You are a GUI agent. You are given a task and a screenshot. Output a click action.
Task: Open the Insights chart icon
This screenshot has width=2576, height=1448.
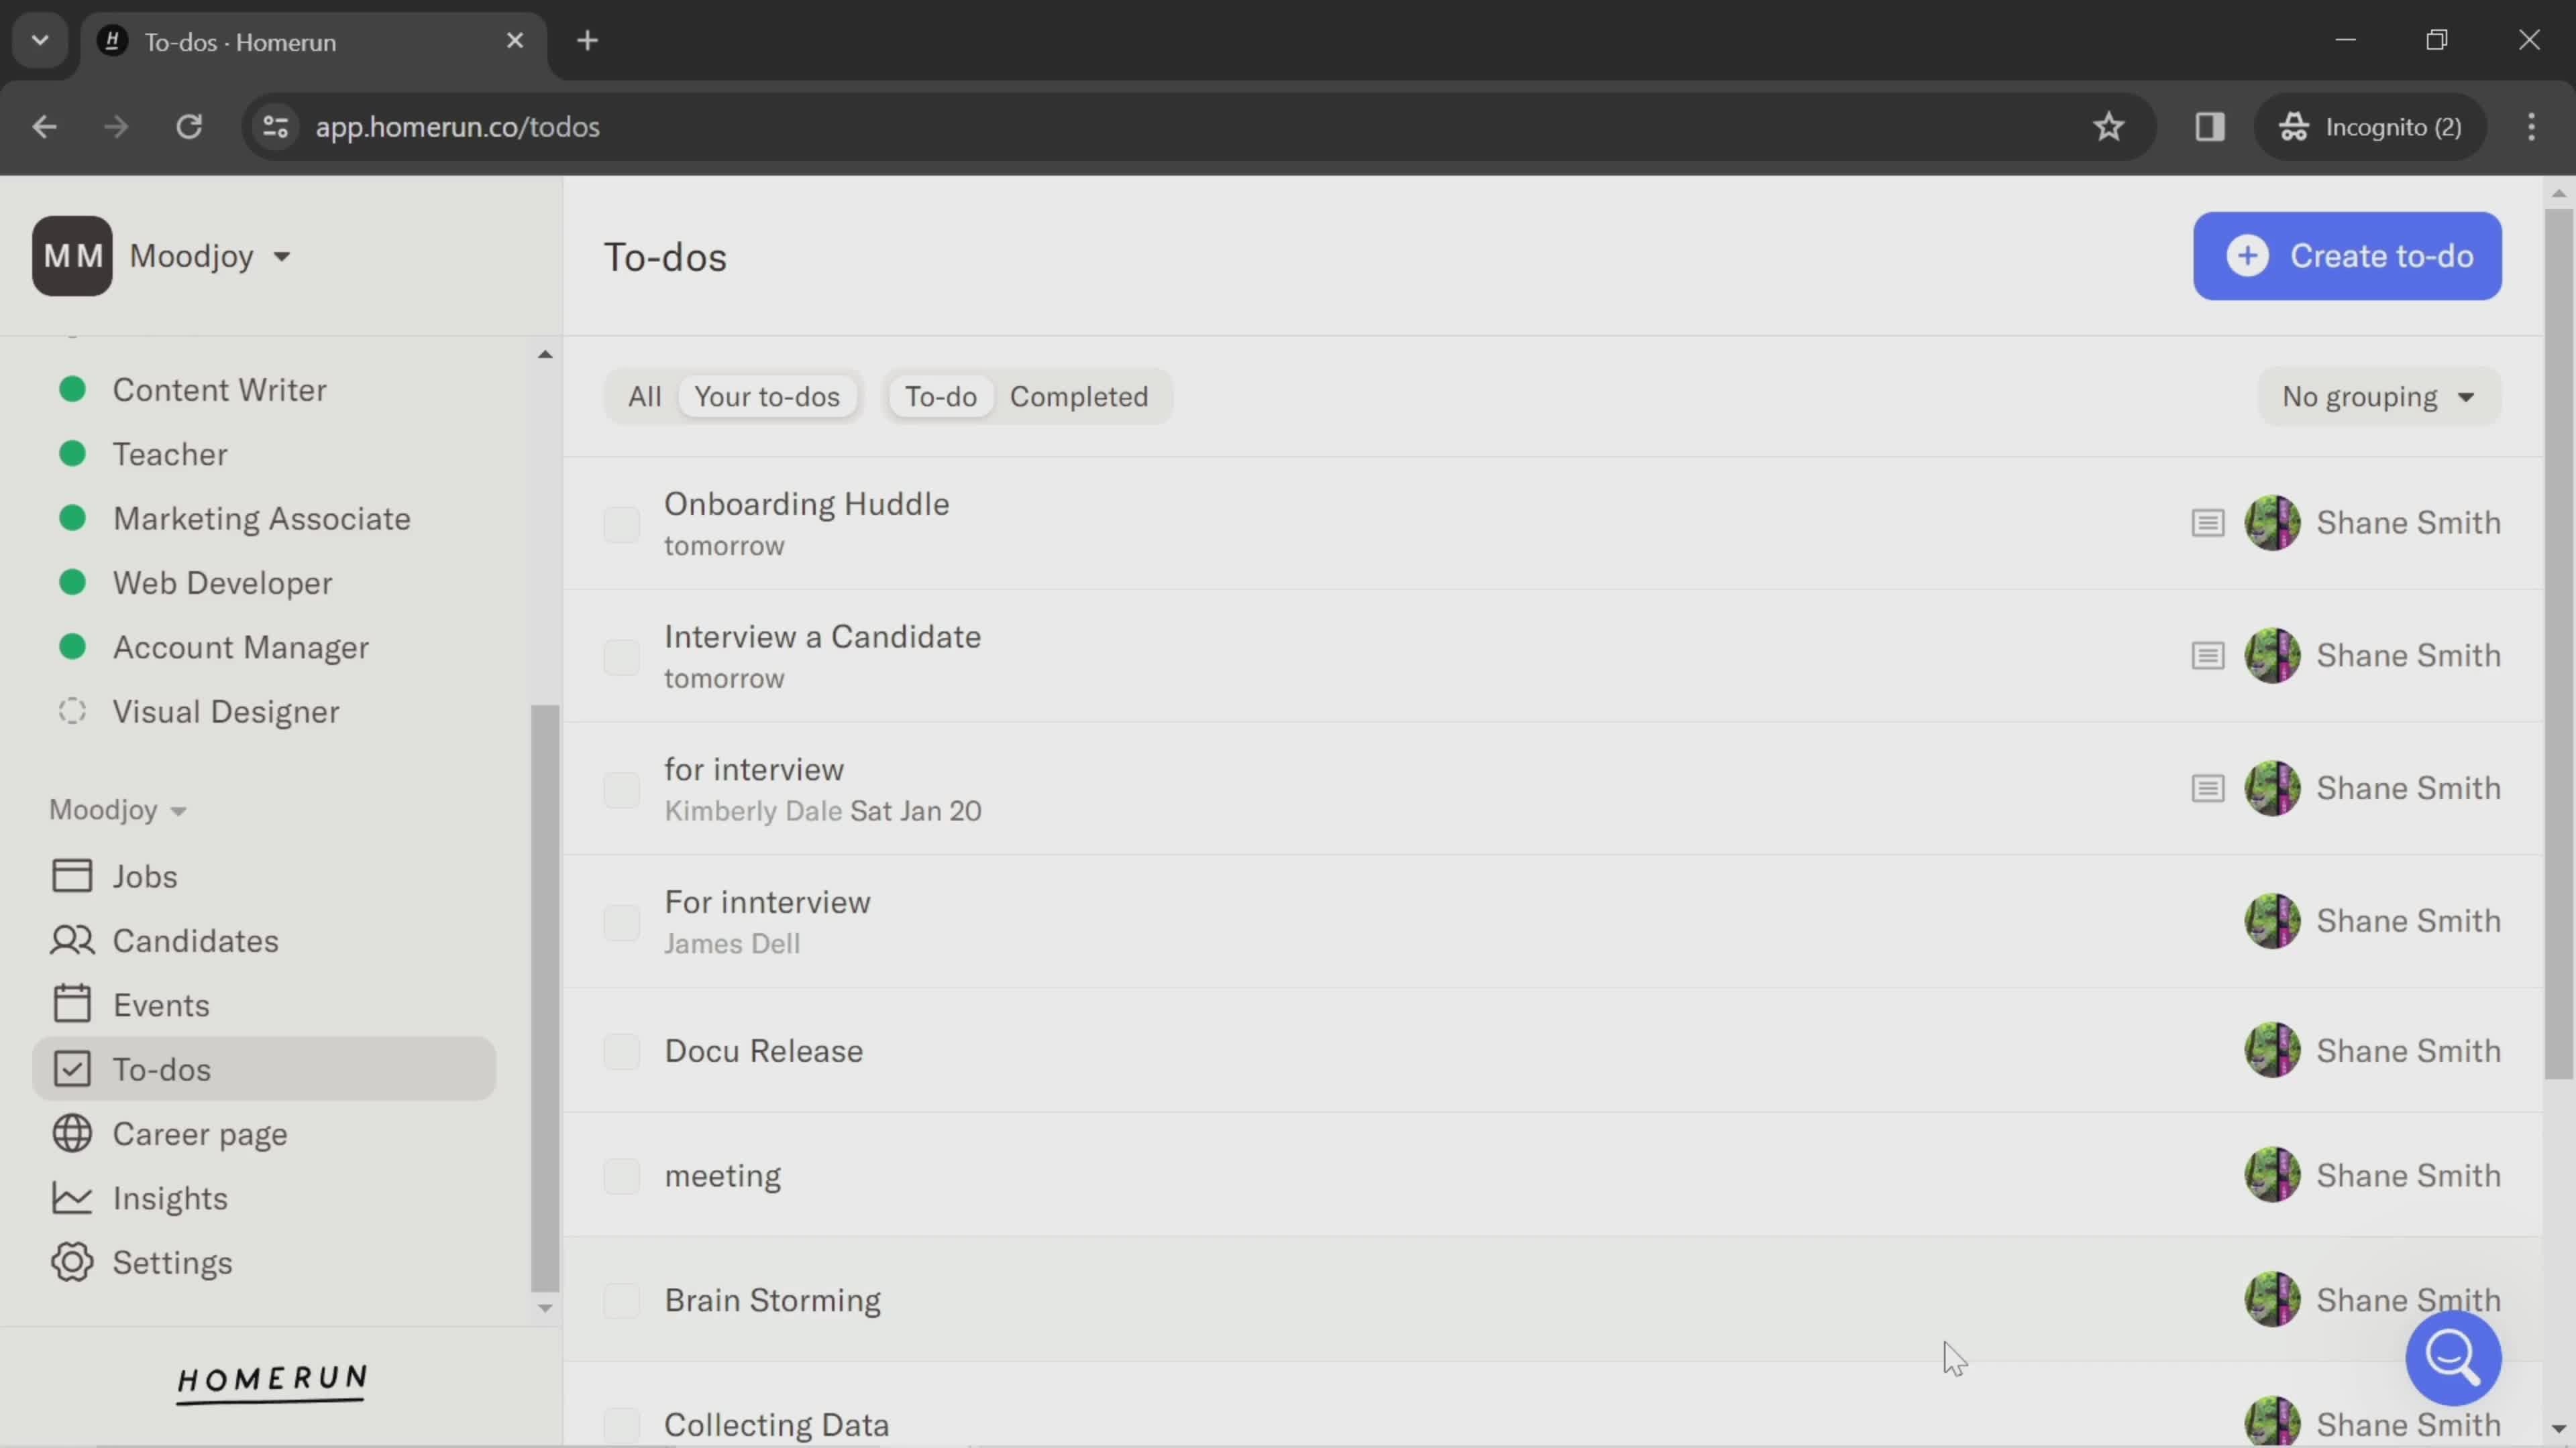(72, 1198)
